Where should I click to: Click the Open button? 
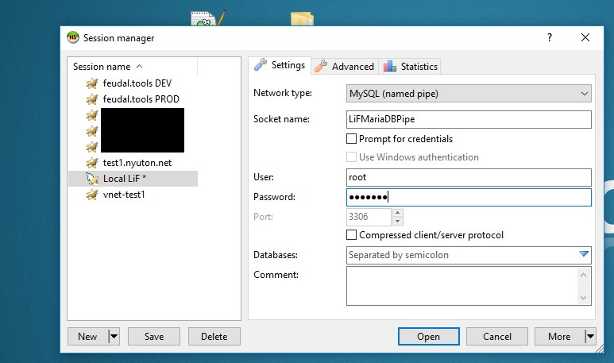pos(428,337)
